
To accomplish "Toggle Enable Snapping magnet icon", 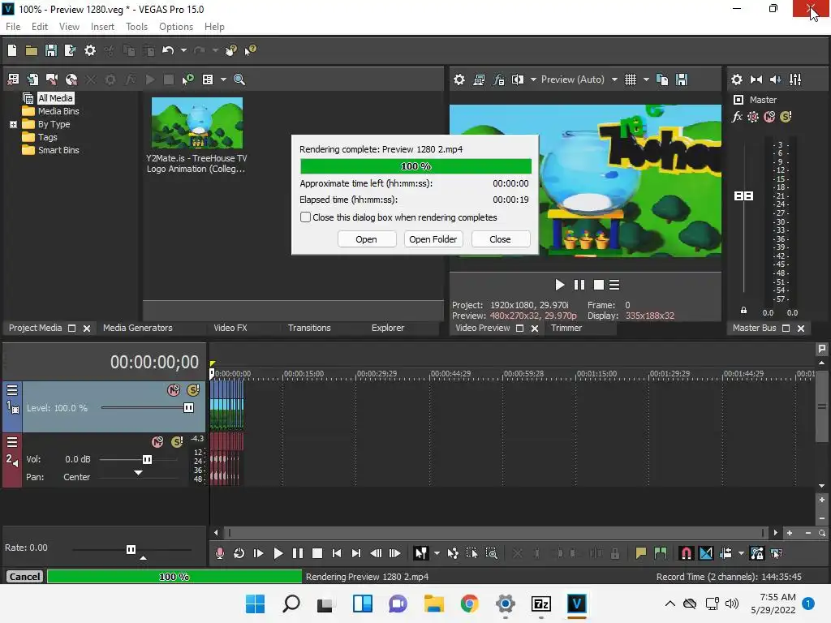I will [x=686, y=553].
